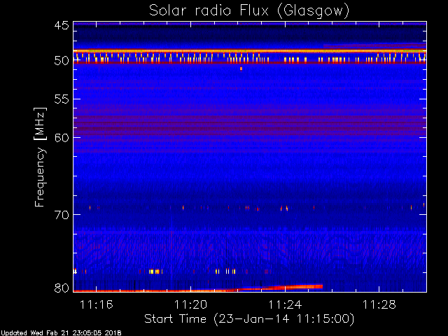This screenshot has width=448, height=336.
Task: Select the 11:28 time tick label
Action: [x=379, y=304]
